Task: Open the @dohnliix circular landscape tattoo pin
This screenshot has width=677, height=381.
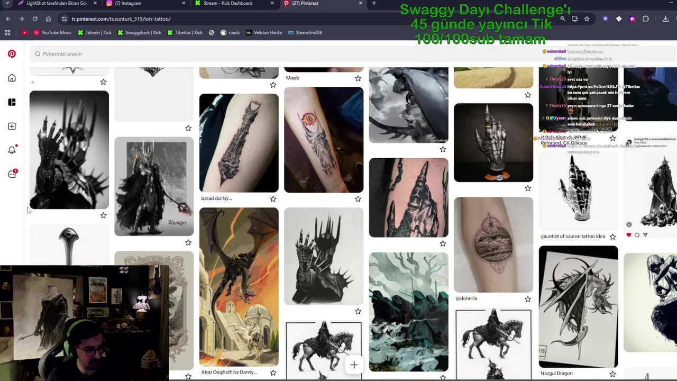Action: [x=493, y=245]
